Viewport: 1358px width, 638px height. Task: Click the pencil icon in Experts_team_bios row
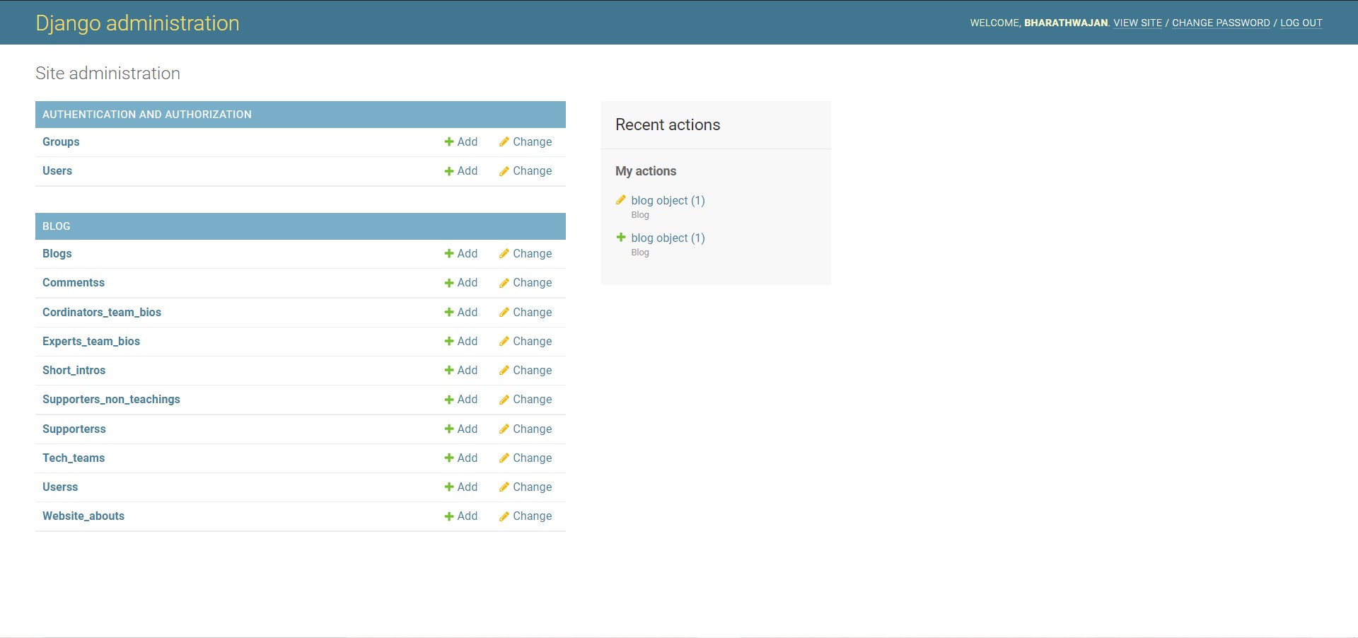504,342
